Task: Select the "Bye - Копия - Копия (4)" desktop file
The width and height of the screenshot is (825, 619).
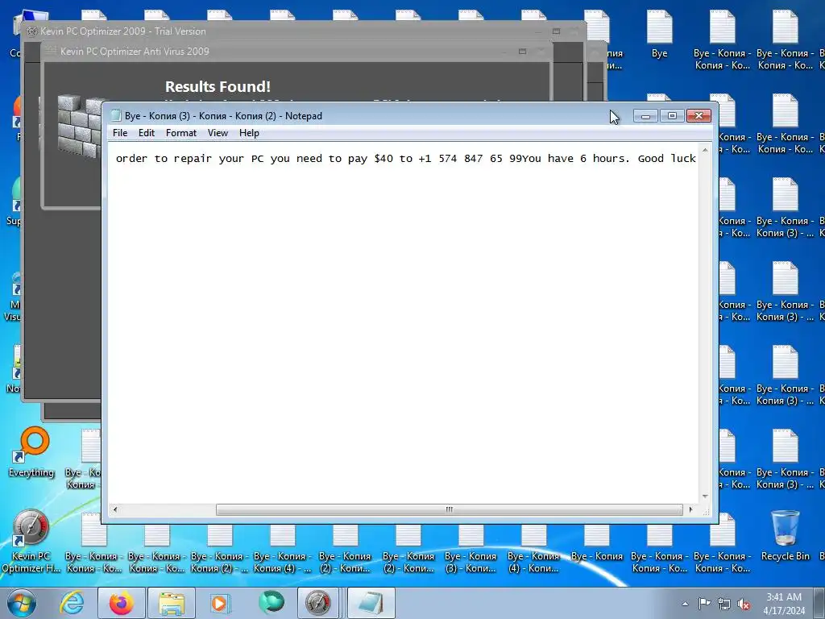Action: coord(282,550)
